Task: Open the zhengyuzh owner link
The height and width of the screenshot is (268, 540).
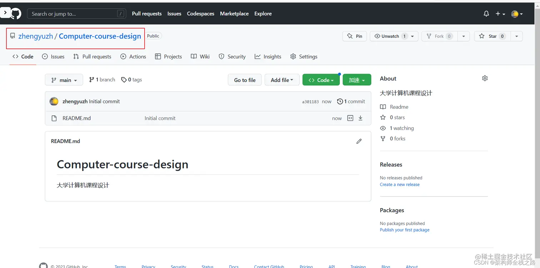Action: 36,36
